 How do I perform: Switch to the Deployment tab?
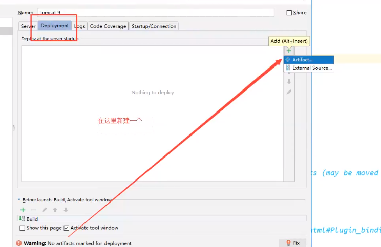click(55, 26)
